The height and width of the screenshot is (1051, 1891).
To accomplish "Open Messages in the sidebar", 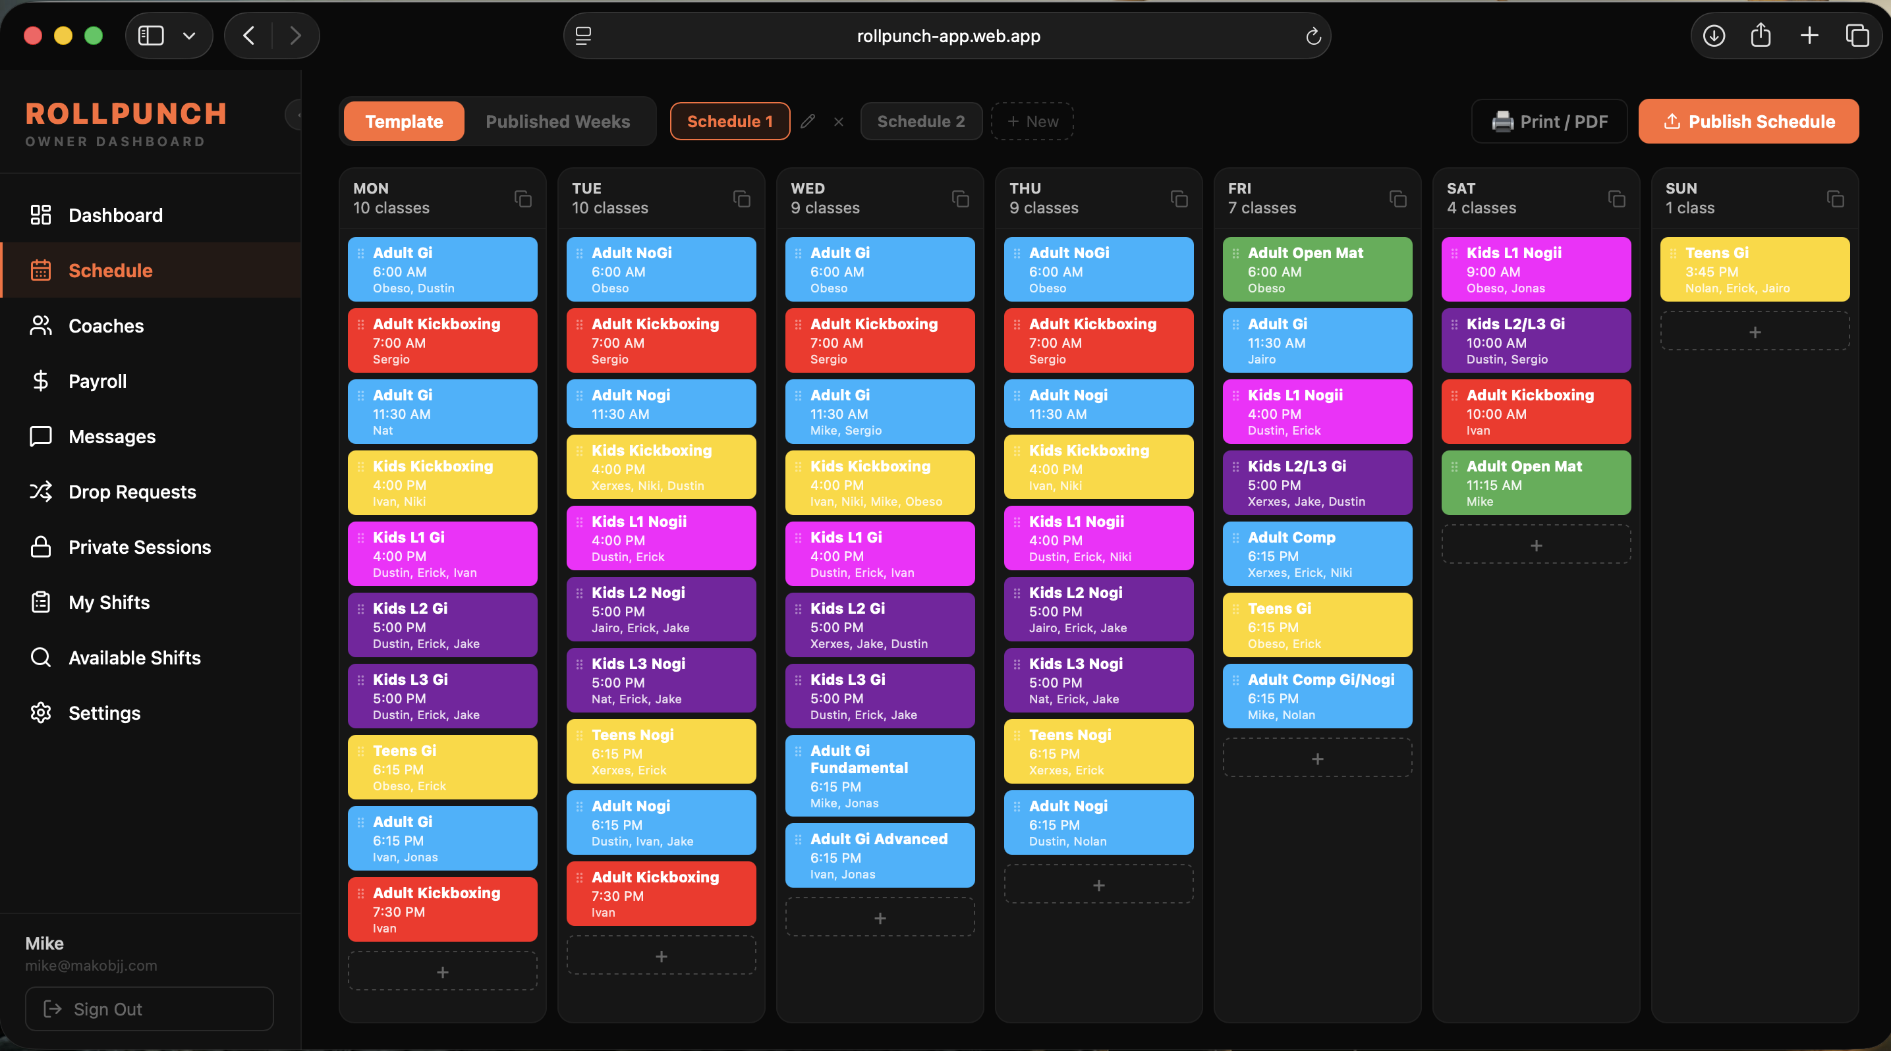I will click(150, 437).
